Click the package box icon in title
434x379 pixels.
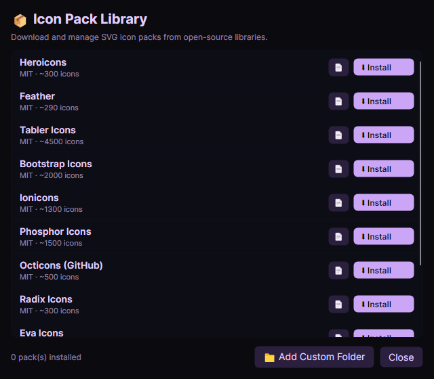tap(20, 20)
